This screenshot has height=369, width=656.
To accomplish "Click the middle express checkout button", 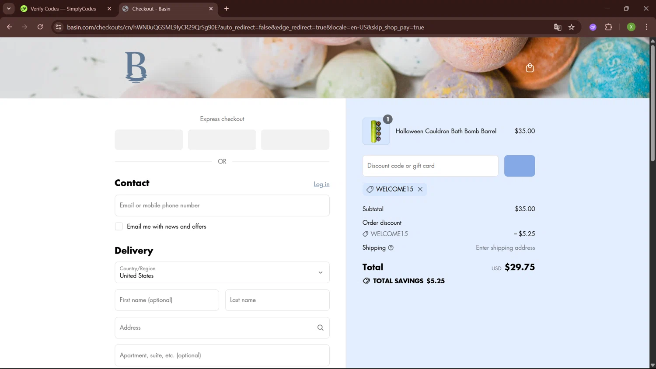I will 222,140.
